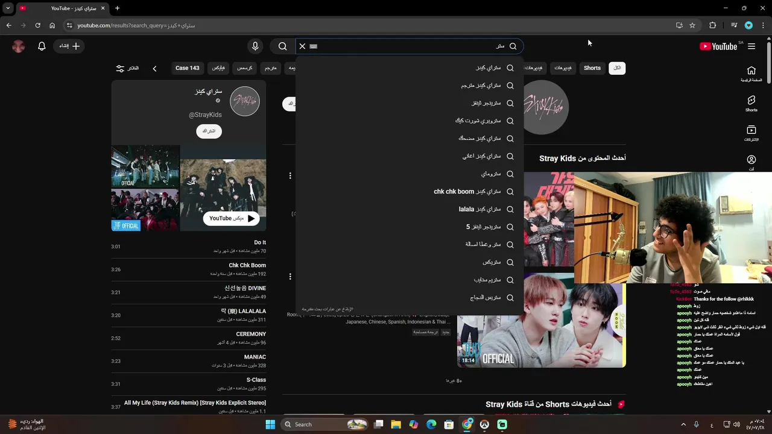Open the You page in the sidebar
Image resolution: width=772 pixels, height=434 pixels.
coord(751,163)
